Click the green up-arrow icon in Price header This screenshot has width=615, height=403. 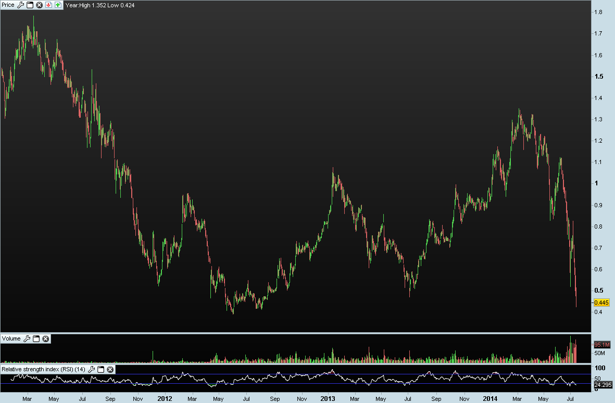point(58,5)
